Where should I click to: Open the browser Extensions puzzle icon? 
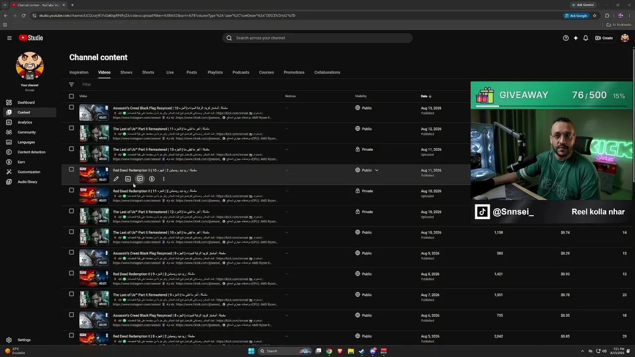click(607, 15)
